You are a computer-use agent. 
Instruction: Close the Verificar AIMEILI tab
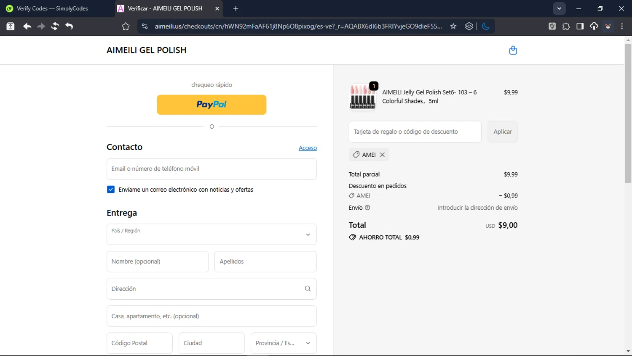217,8
